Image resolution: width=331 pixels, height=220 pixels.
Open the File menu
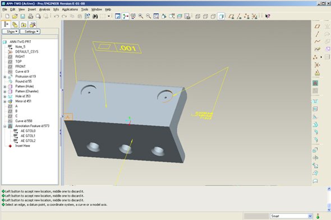(4, 10)
